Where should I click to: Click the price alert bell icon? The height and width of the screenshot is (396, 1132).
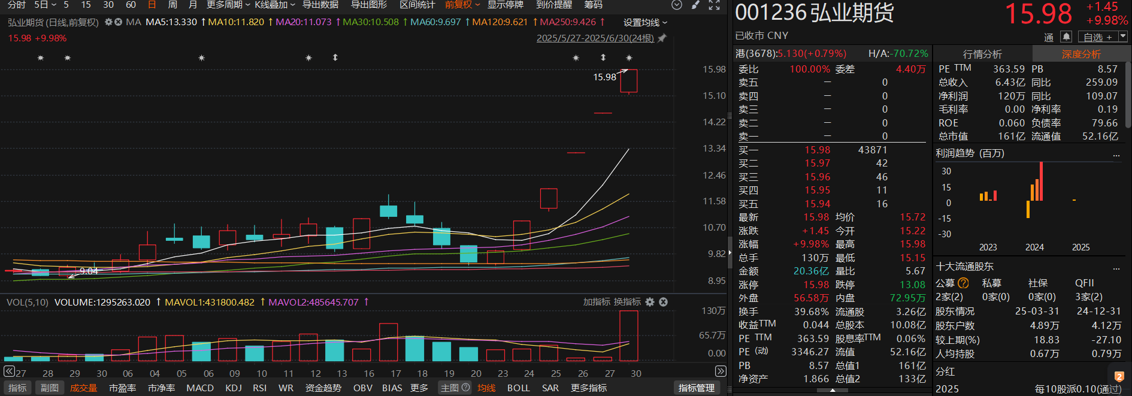point(1066,37)
